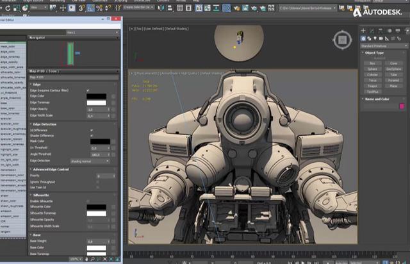Click the Edge Opacity value field

(x=96, y=110)
